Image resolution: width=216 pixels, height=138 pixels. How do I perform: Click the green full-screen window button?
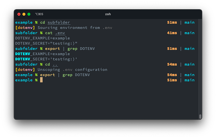click(x=29, y=14)
